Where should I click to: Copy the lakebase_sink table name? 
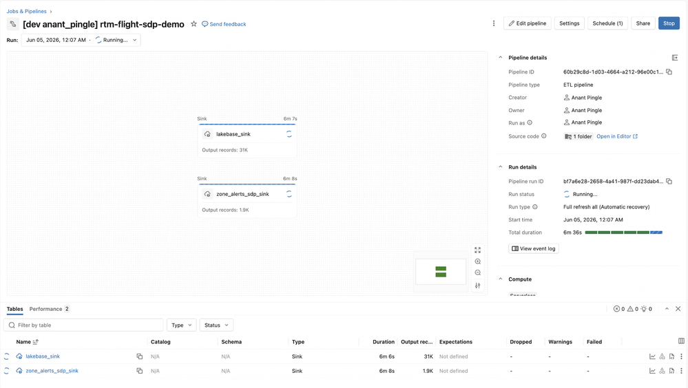point(140,356)
